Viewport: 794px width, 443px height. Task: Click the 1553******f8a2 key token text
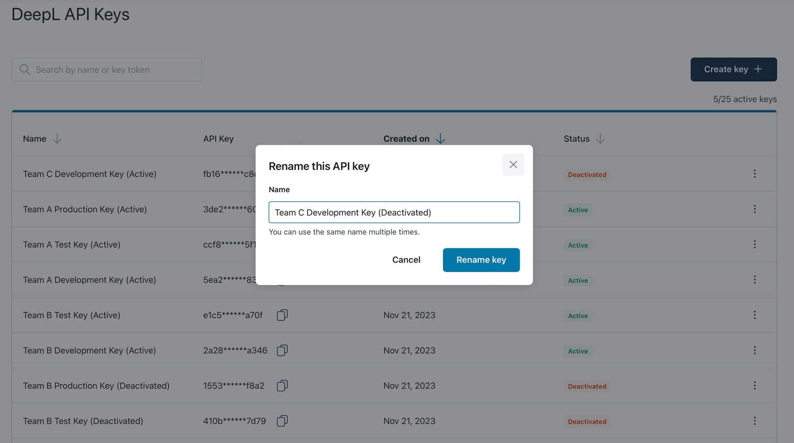[234, 386]
